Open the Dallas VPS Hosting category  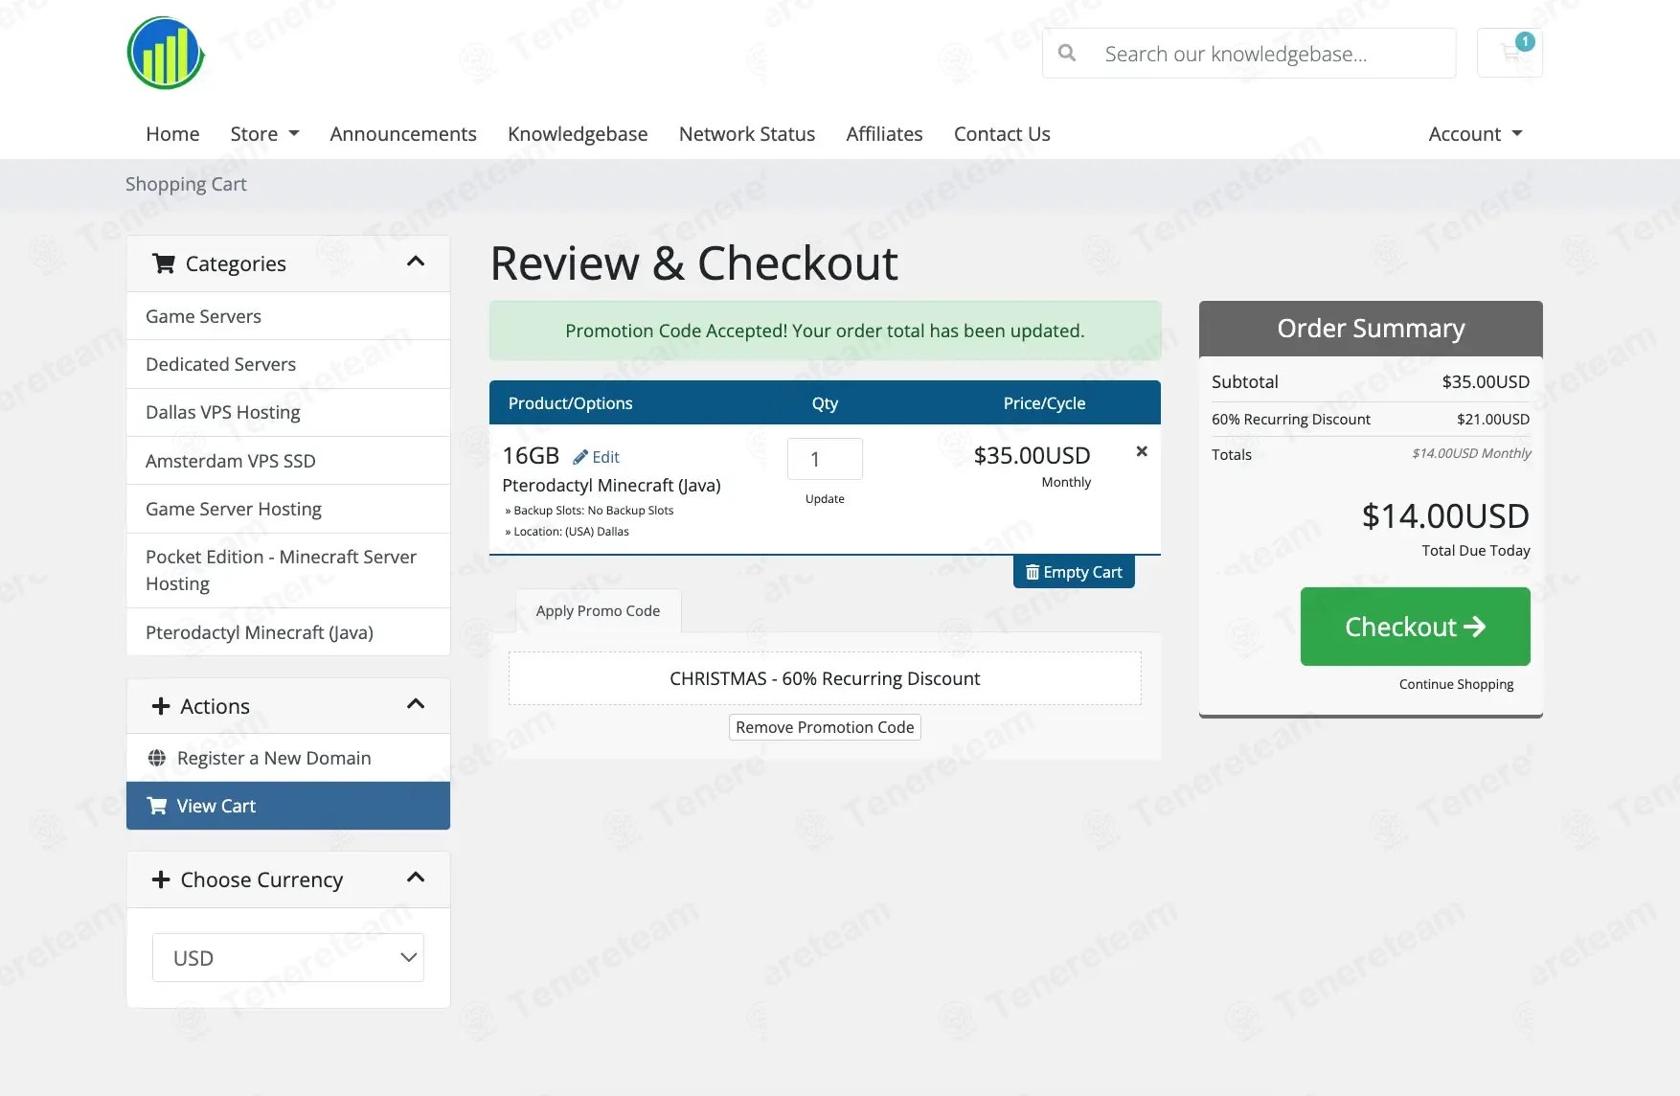(x=223, y=412)
